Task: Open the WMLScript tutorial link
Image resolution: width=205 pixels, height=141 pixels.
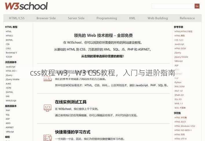Action: click(11, 100)
